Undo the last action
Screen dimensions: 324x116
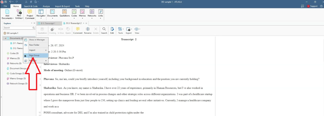coord(10,2)
